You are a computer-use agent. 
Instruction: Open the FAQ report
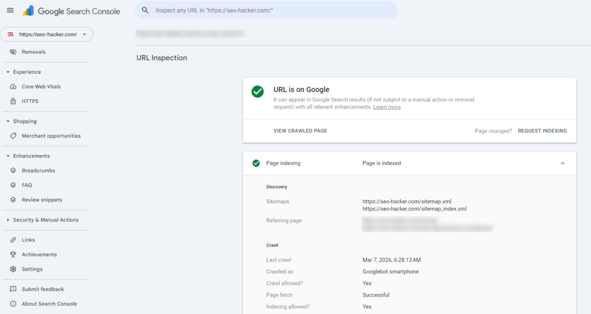(x=27, y=185)
